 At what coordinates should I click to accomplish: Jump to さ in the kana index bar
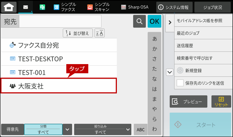tap(155, 59)
